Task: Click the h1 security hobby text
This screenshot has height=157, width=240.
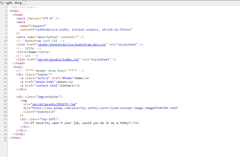Action: pos(81,123)
